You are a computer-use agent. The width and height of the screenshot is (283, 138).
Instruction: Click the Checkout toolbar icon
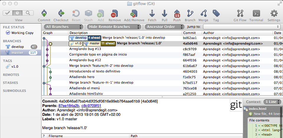61,14
